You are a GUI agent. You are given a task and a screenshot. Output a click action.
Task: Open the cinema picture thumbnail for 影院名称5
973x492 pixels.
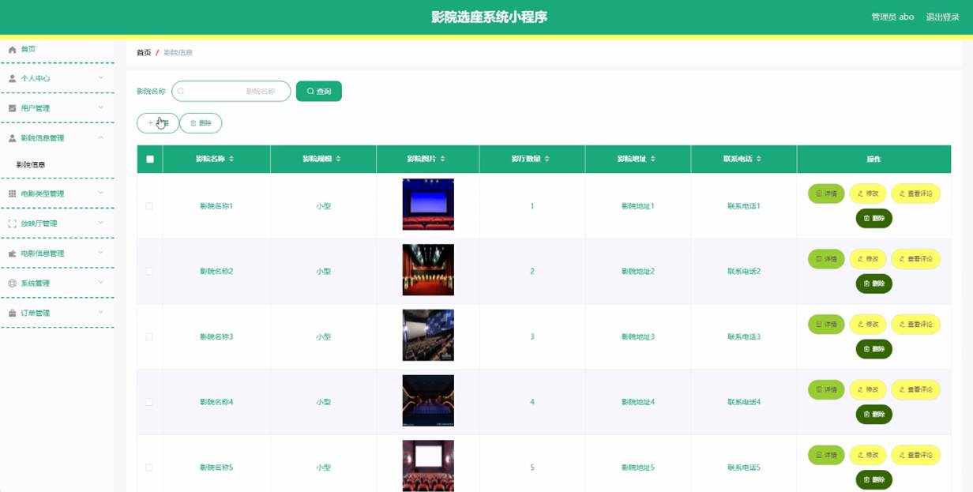click(428, 466)
